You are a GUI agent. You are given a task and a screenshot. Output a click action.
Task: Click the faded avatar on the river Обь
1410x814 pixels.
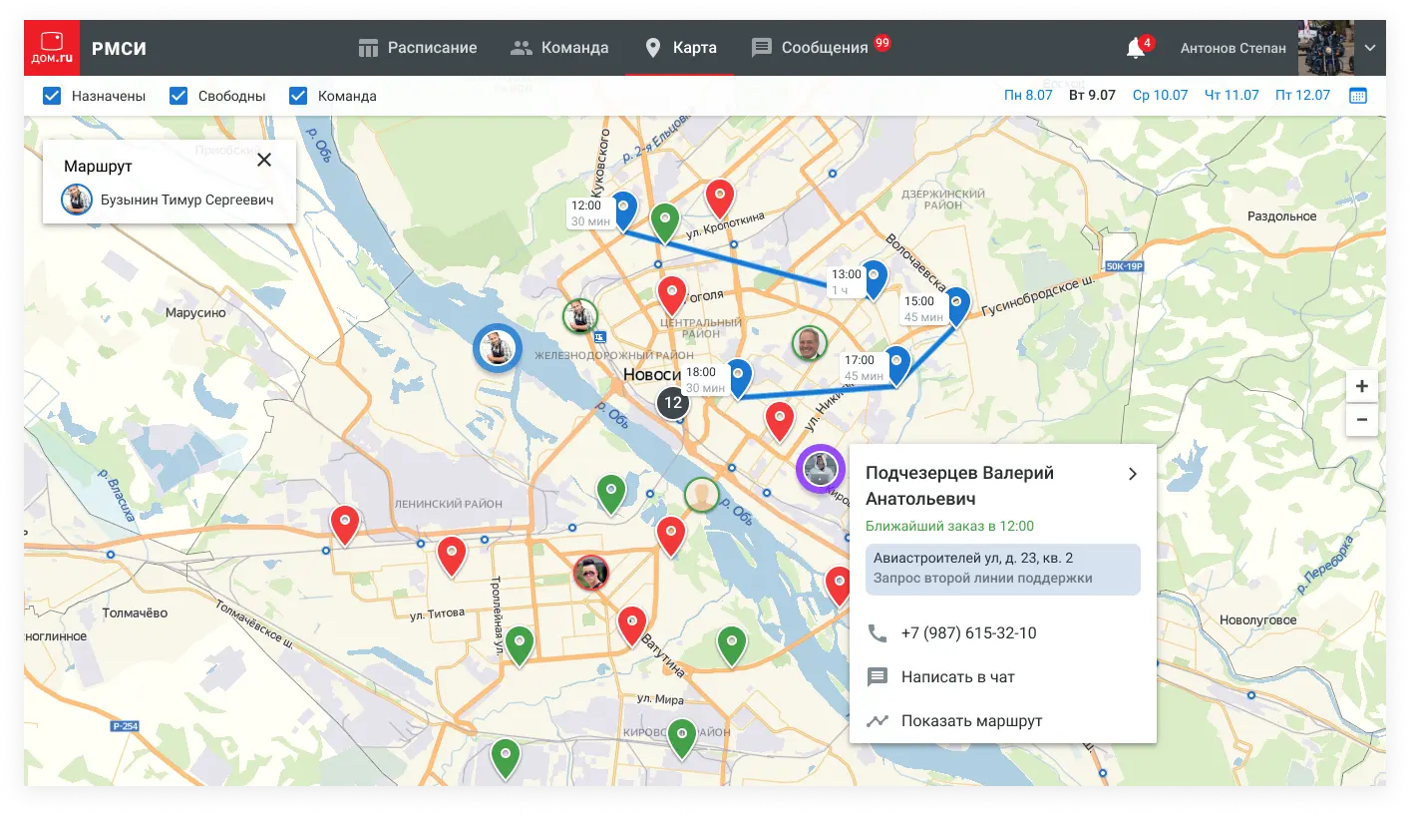point(703,495)
